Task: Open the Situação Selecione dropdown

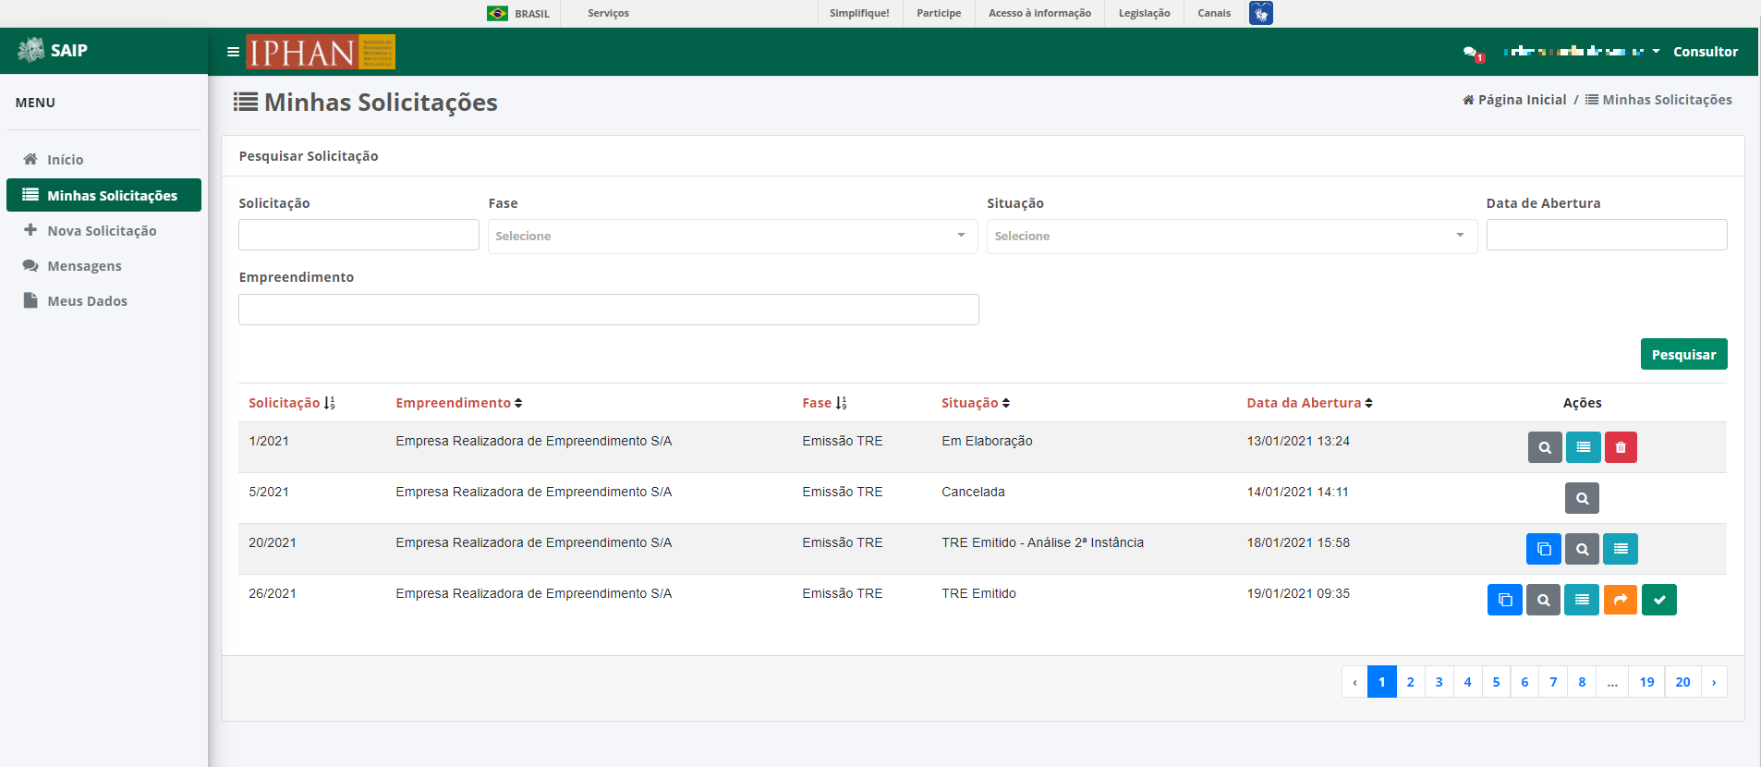Action: (1232, 236)
